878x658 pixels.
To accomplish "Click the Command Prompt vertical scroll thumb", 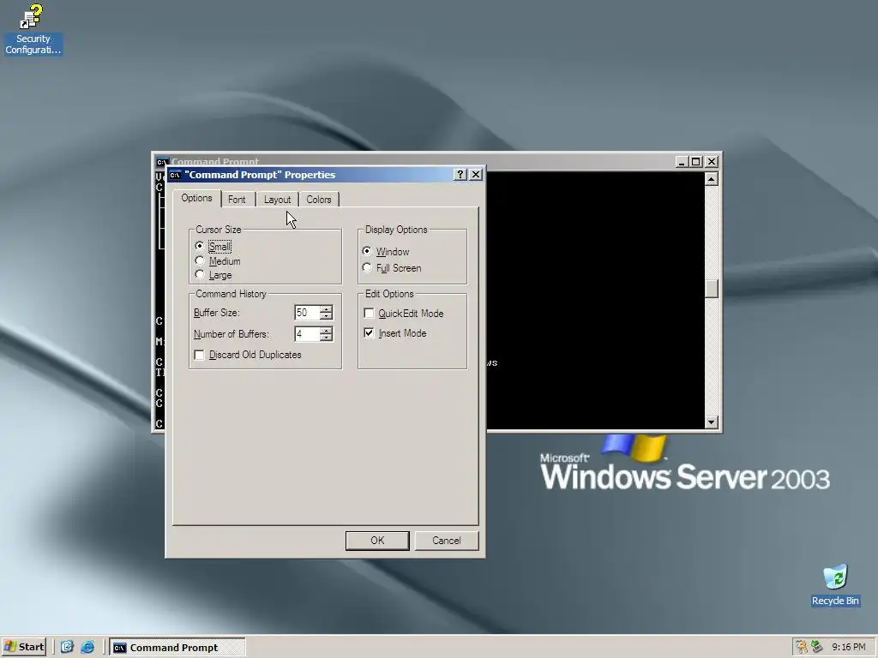I will point(711,289).
